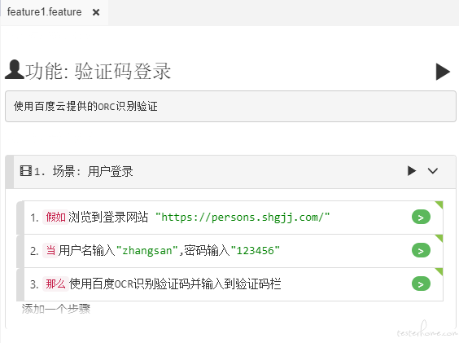
Task: Select the feature1.feature tab
Action: (x=45, y=12)
